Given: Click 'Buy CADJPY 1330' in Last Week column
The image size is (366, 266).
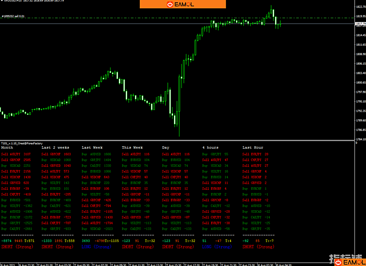Looking at the screenshot, I should coord(96,166).
